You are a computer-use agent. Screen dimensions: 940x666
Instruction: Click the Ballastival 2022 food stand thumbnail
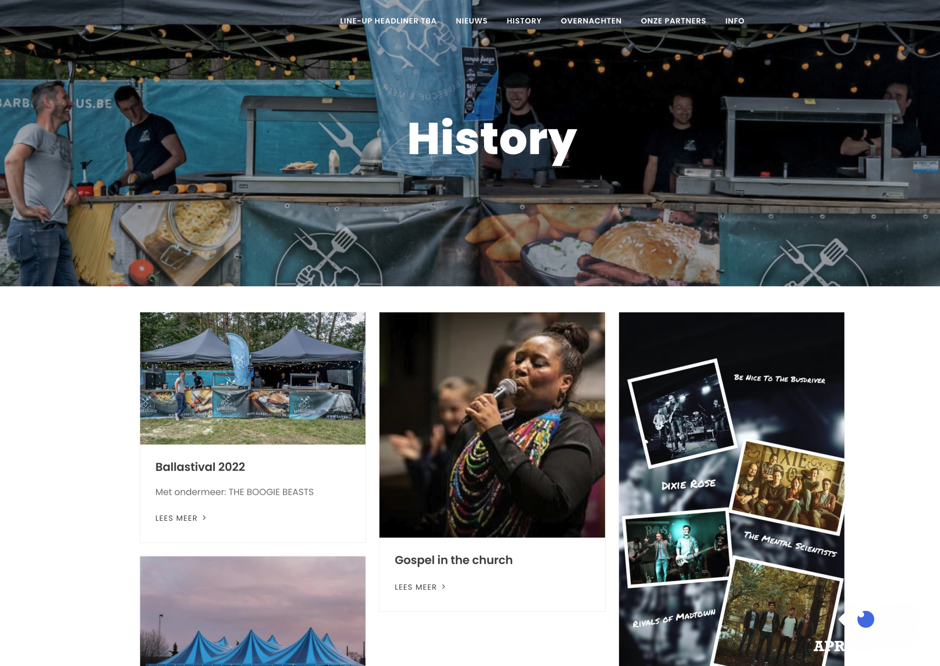[253, 378]
